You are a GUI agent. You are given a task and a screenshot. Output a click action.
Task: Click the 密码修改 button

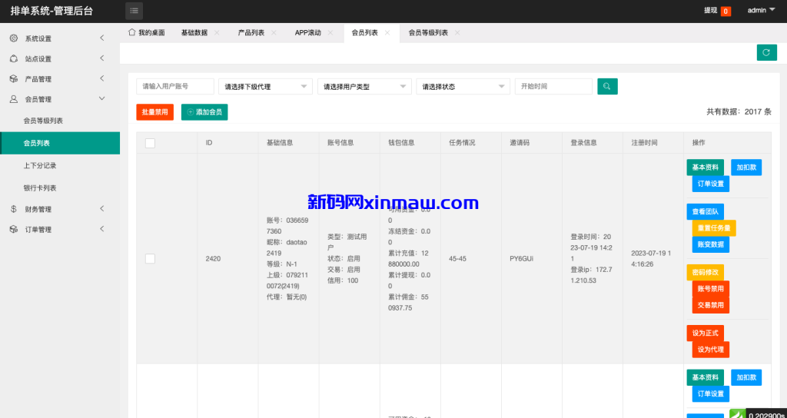point(706,273)
